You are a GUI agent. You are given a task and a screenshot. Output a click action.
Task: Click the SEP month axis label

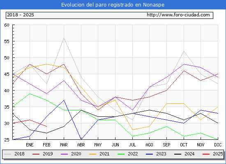click(166, 145)
